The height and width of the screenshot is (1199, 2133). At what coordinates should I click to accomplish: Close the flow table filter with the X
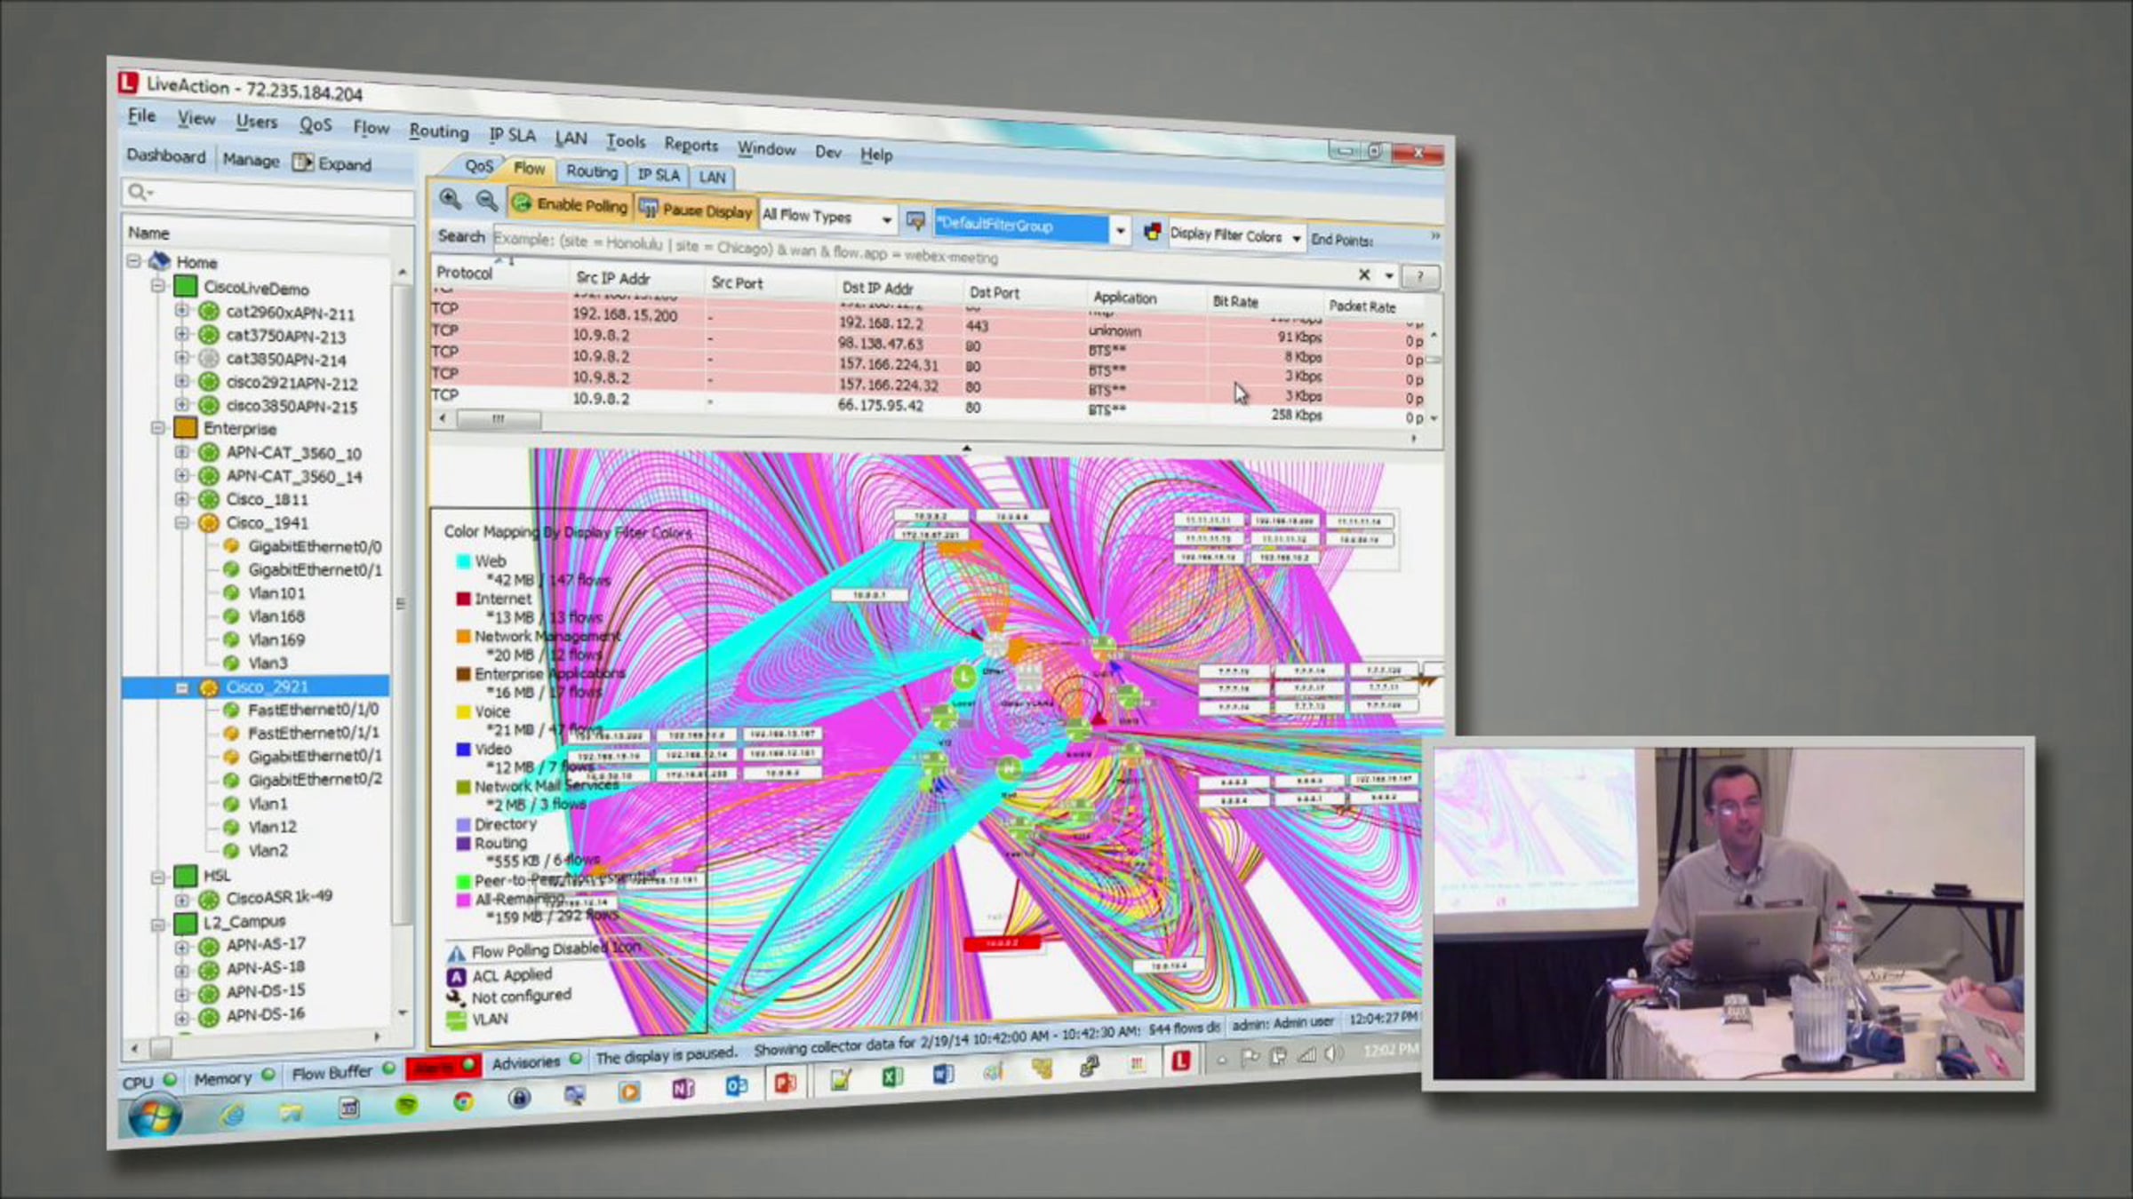[1364, 274]
